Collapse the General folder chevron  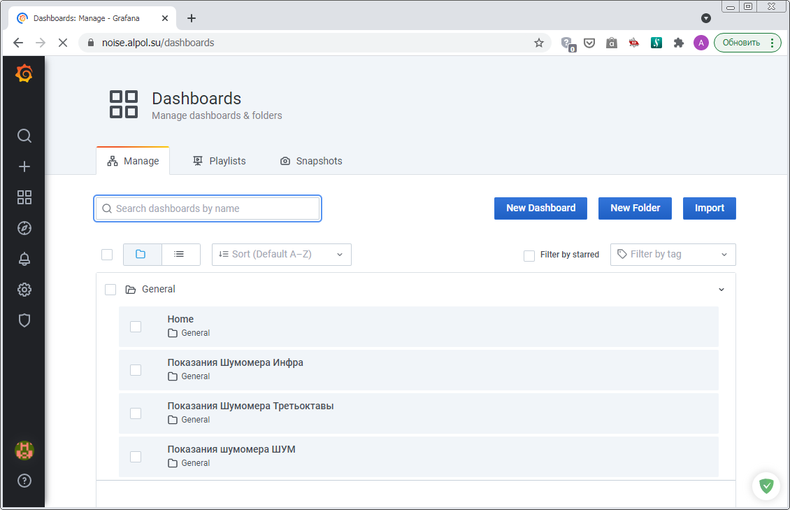(721, 290)
